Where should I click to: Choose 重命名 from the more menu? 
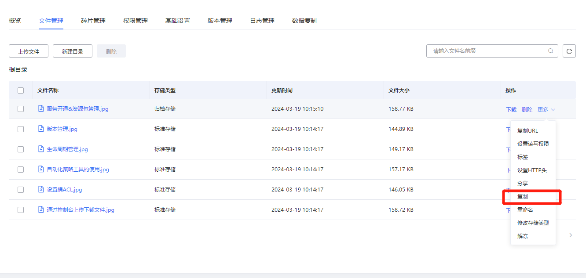[533, 209]
